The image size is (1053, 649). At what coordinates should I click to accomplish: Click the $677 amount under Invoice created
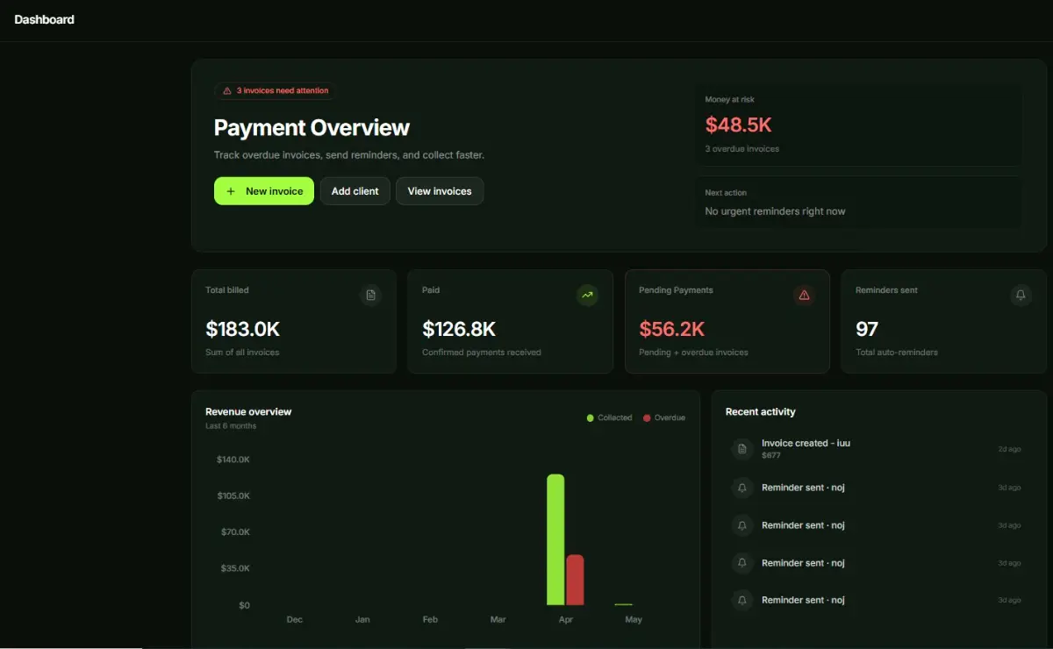point(771,456)
